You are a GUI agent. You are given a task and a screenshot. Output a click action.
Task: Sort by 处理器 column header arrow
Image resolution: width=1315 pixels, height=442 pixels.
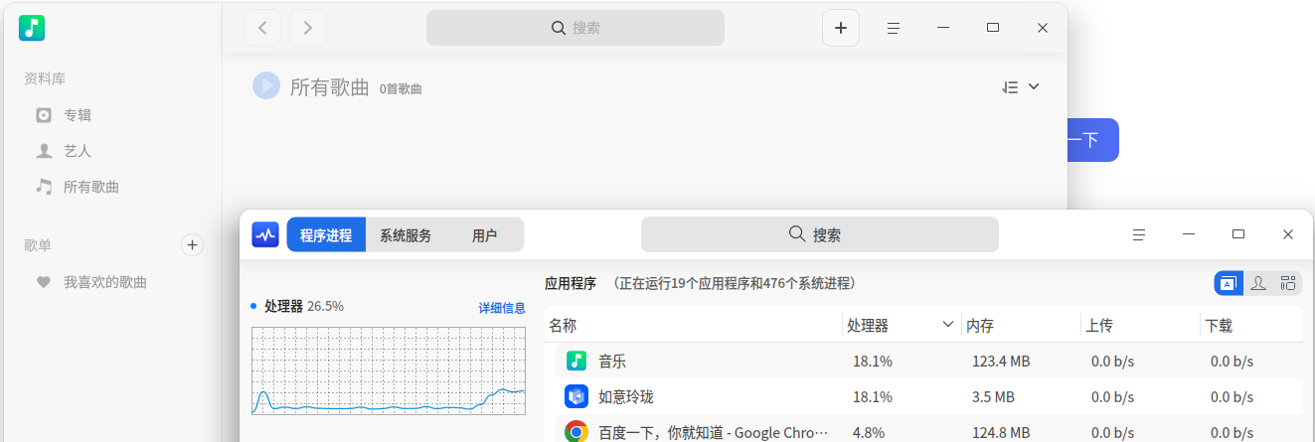(948, 325)
